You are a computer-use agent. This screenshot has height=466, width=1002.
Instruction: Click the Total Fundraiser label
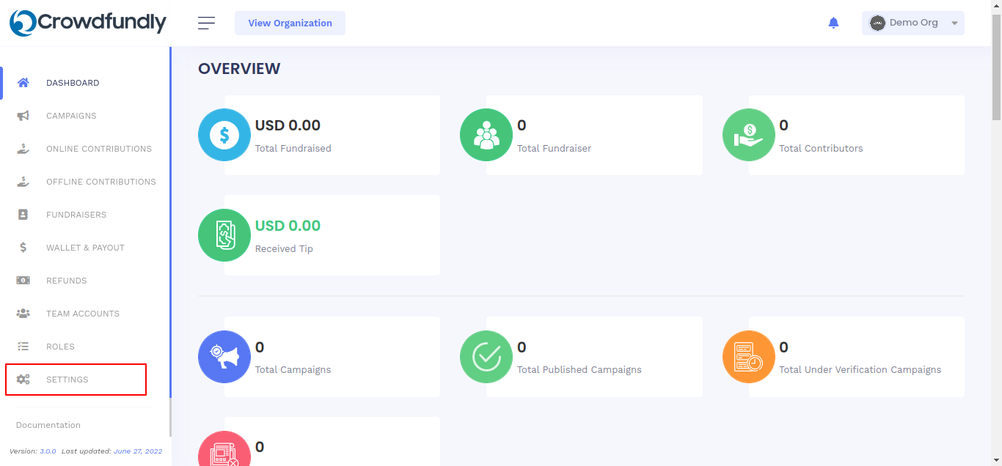click(x=554, y=148)
